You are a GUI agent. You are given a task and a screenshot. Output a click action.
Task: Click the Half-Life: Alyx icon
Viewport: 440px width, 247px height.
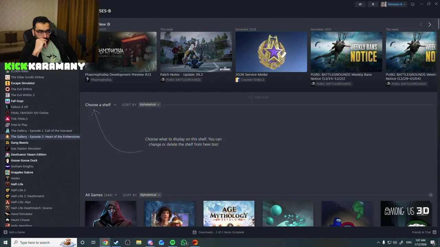8,202
